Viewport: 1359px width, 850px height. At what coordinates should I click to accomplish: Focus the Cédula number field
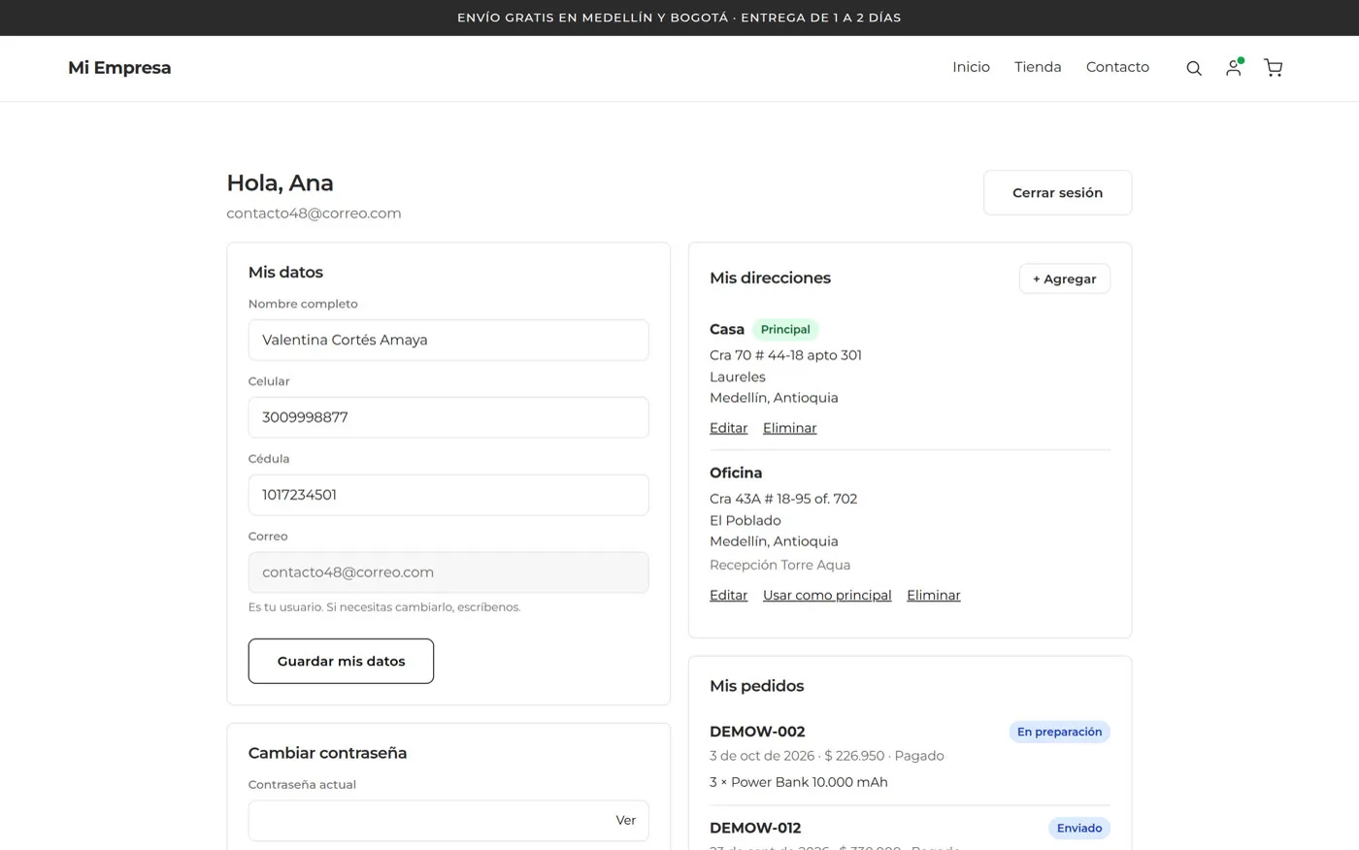[x=448, y=495]
